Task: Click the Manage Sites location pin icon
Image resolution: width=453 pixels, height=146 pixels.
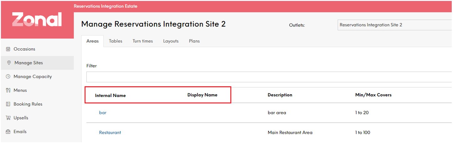Action: (x=9, y=63)
